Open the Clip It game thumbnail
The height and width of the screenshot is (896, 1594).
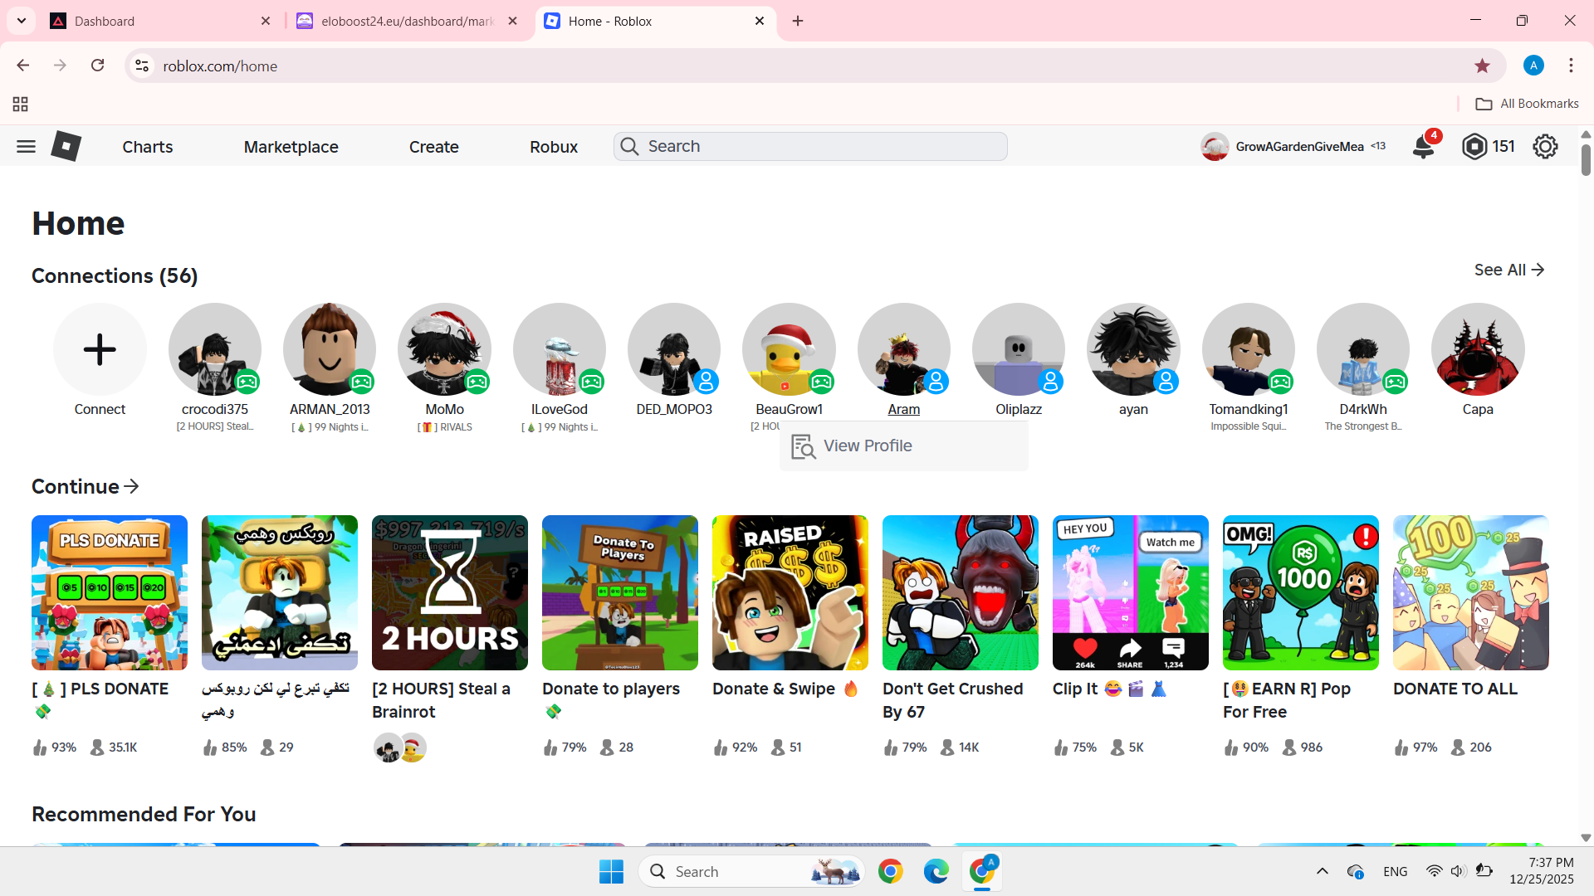point(1131,592)
